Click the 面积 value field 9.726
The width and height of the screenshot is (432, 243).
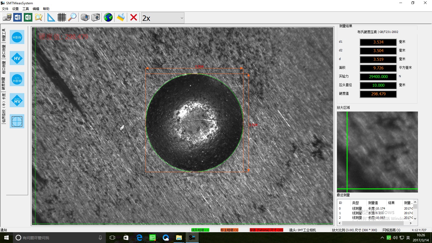pyautogui.click(x=378, y=68)
